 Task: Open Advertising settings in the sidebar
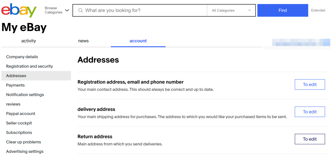point(25,152)
